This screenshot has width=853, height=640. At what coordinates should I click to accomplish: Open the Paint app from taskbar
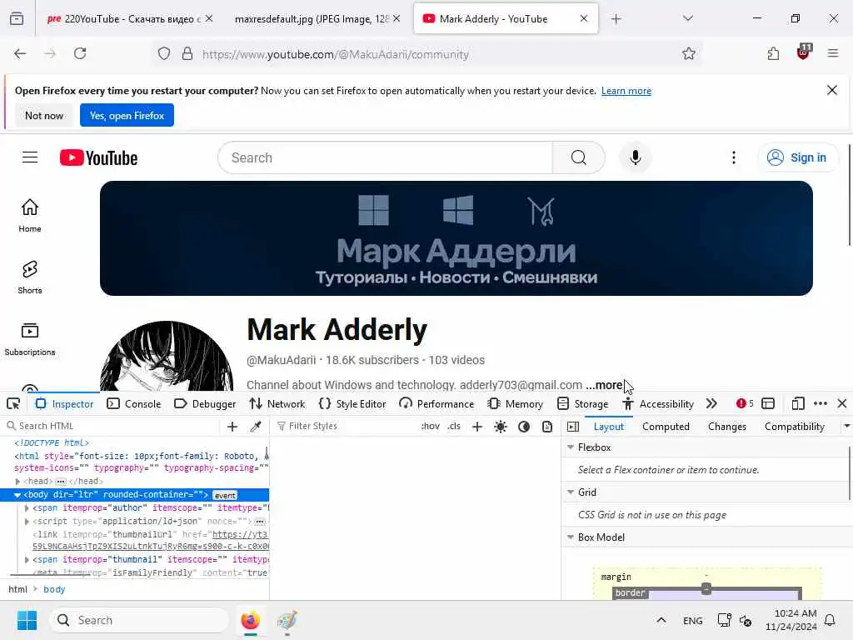tap(287, 620)
